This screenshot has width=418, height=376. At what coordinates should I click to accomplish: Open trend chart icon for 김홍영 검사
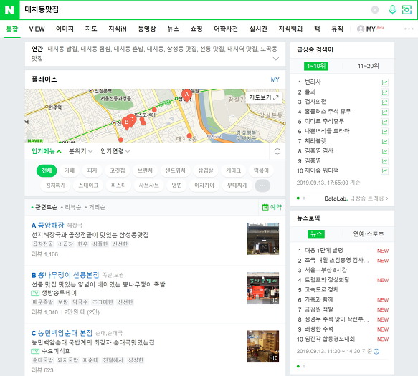coord(384,151)
